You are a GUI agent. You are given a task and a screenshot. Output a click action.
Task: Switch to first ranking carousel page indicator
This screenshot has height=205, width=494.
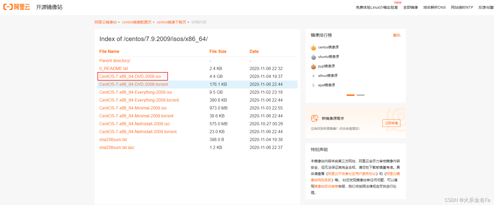point(351,95)
